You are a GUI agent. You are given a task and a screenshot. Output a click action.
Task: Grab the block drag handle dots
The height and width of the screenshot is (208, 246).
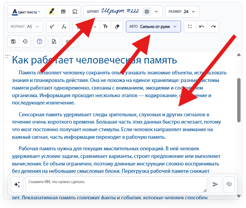[7, 56]
